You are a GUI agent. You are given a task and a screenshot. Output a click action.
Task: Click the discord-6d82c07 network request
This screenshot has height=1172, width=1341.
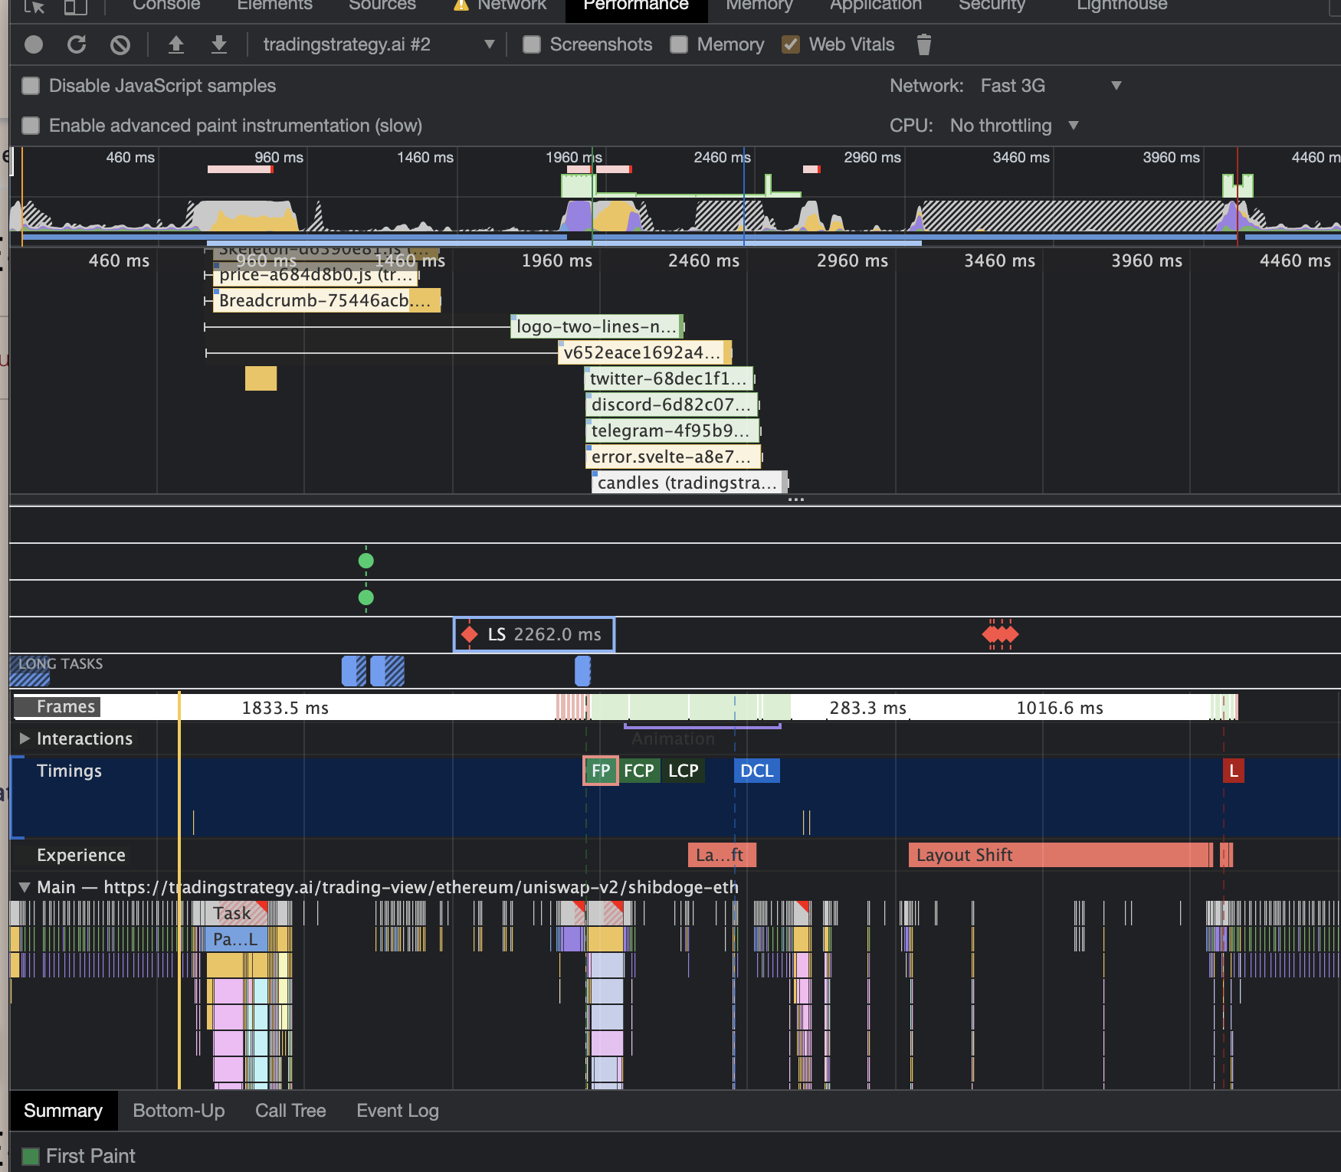pyautogui.click(x=672, y=404)
